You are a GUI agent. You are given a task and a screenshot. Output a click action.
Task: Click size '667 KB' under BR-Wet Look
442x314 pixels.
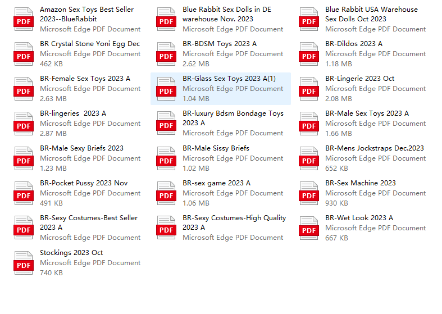(336, 238)
